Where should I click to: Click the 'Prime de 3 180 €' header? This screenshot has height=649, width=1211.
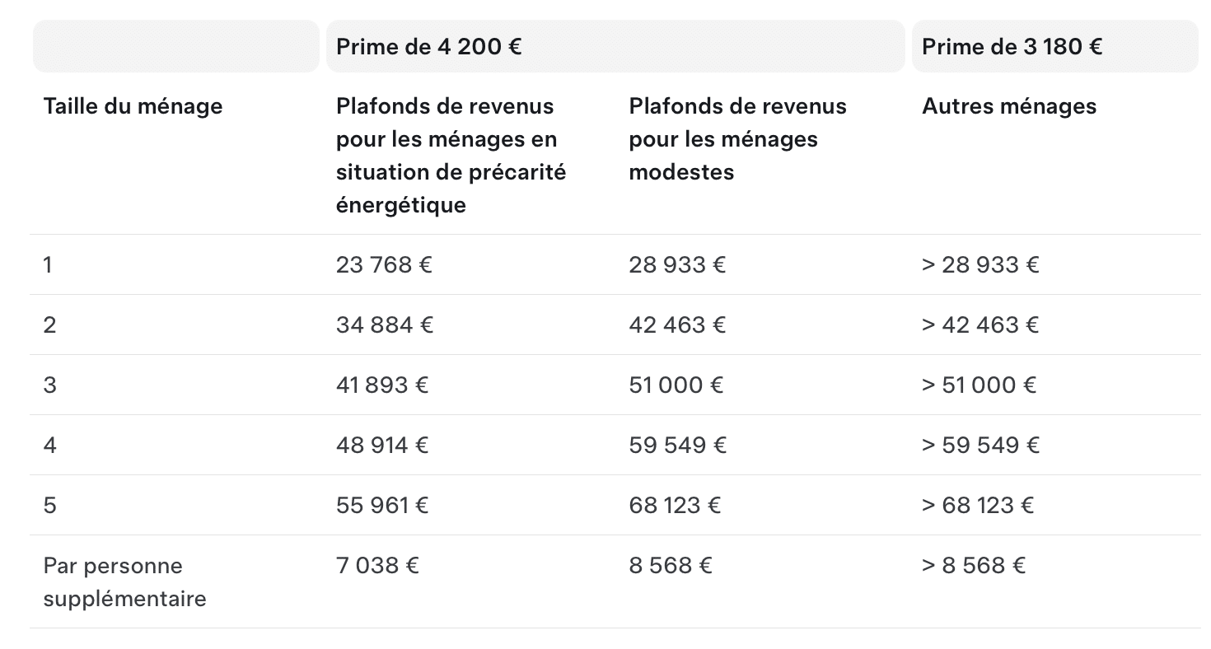(x=1012, y=46)
